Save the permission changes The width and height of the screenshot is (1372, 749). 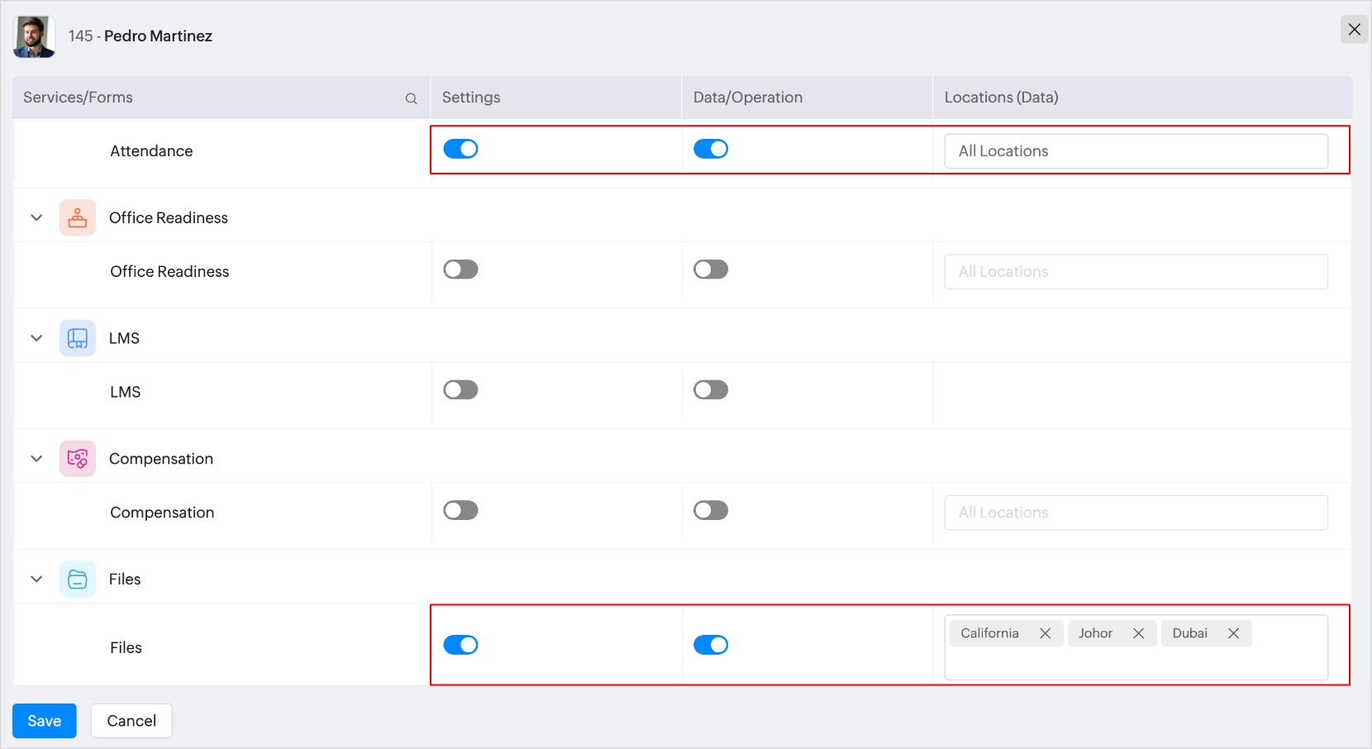tap(45, 721)
